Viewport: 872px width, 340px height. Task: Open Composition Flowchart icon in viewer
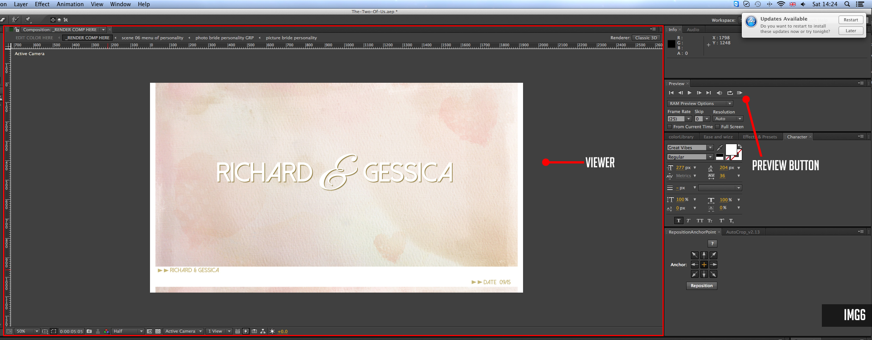pyautogui.click(x=263, y=331)
